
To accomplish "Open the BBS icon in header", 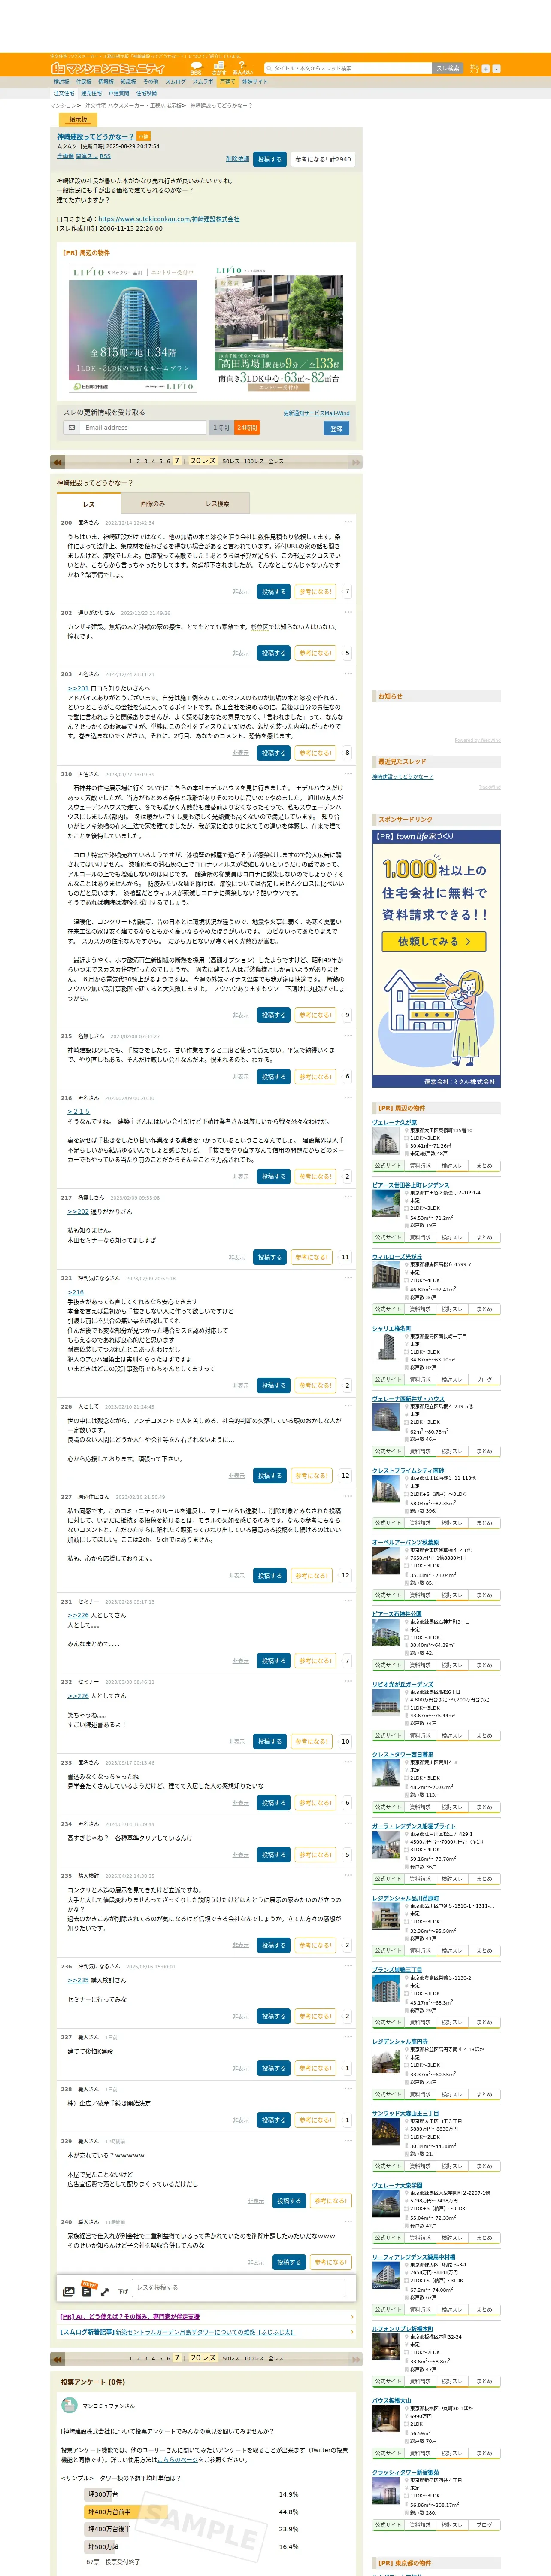I will click(196, 68).
